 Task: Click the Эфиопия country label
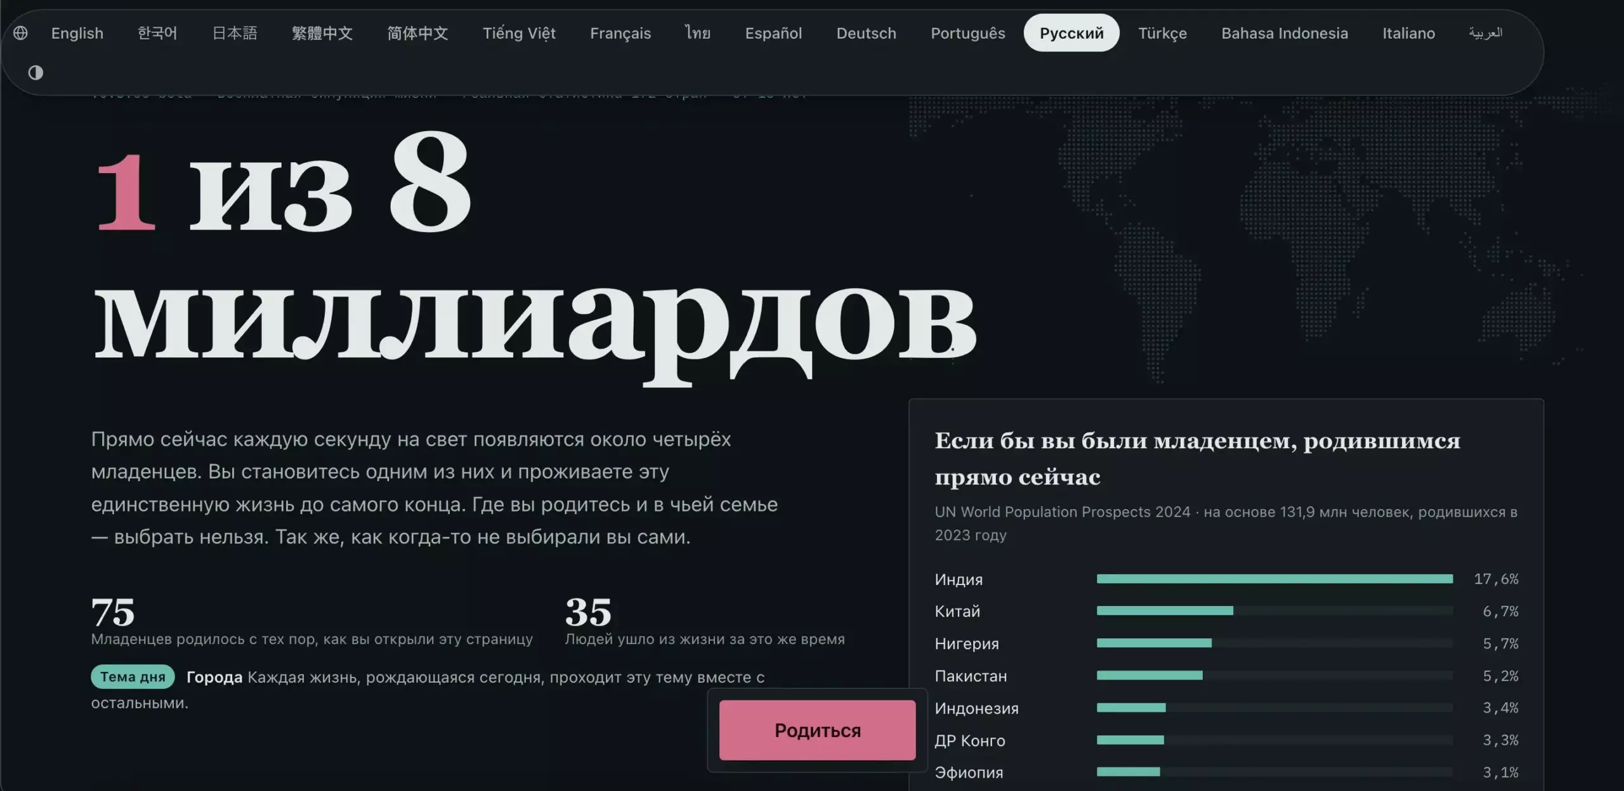pyautogui.click(x=969, y=772)
